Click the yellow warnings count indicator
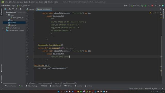Image resolution: width=165 pixels, height=93 pixels. click(x=151, y=13)
